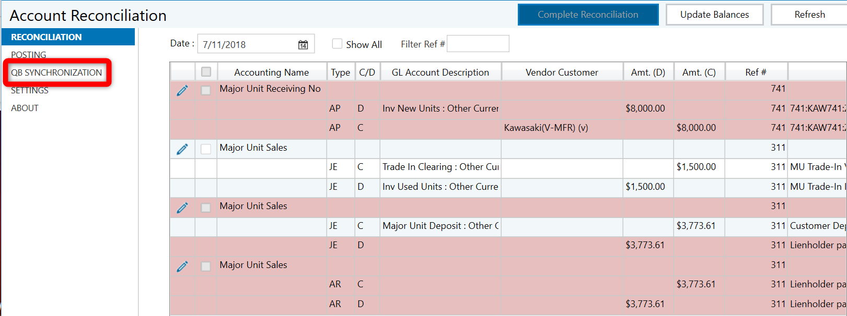The image size is (847, 316).
Task: Check Major Unit Sales row above Major Unit Deposit
Action: 206,208
